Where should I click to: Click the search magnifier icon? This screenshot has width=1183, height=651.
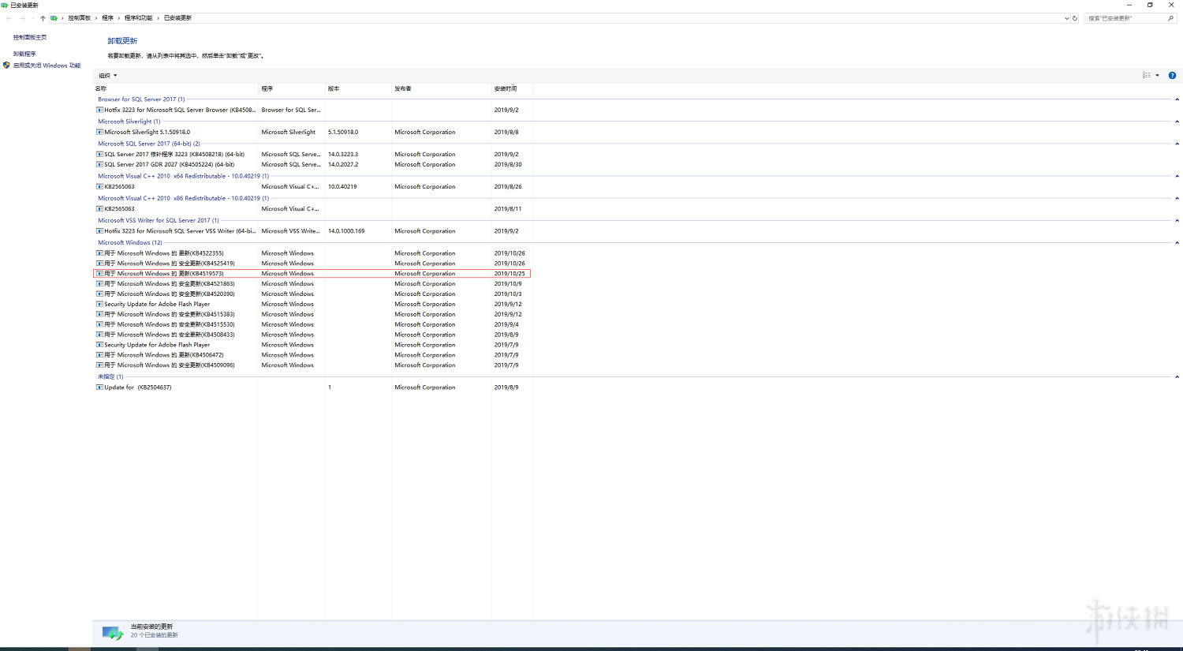[1170, 18]
